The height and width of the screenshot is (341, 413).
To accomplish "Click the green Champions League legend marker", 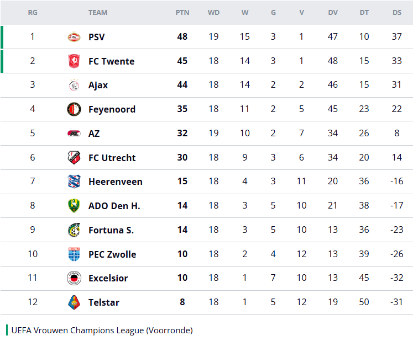I will [x=7, y=330].
